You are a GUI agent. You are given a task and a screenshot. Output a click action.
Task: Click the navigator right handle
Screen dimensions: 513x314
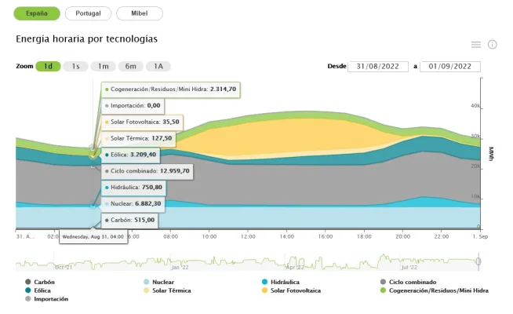click(x=478, y=261)
